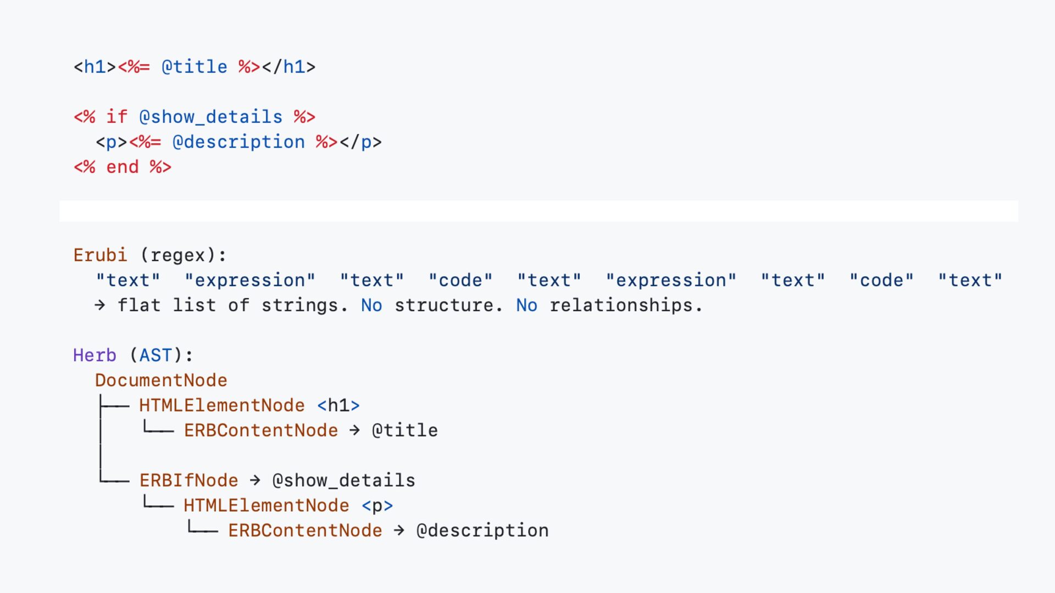Viewport: 1055px width, 593px height.
Task: Click the "if" keyword in the template
Action: tap(116, 117)
